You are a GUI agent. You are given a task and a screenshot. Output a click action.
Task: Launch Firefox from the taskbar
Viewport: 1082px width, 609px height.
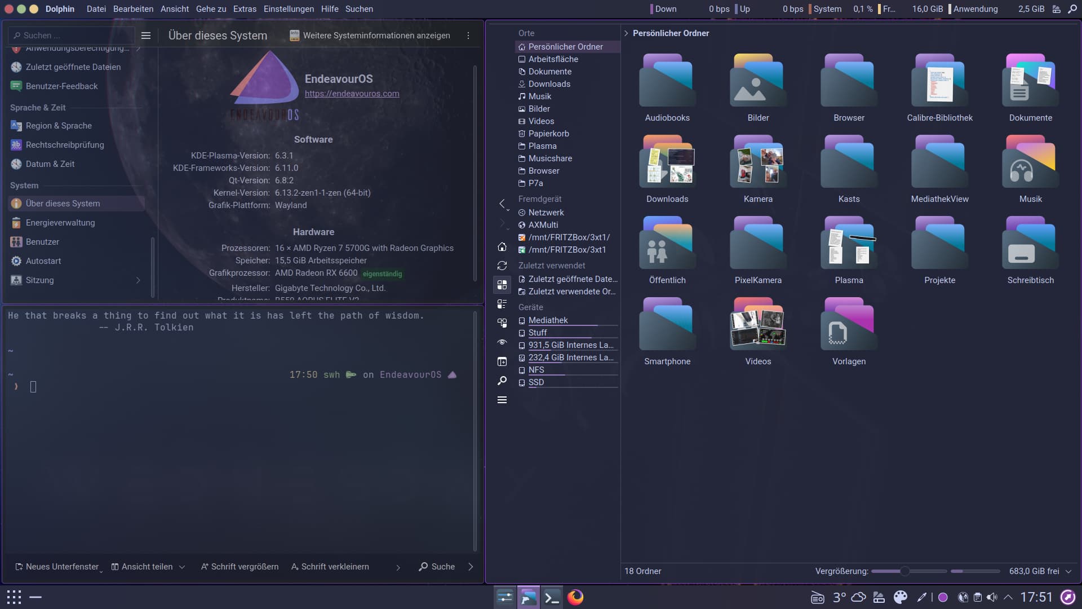click(x=575, y=597)
